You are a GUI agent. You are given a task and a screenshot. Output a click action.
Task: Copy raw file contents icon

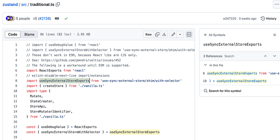157,34
